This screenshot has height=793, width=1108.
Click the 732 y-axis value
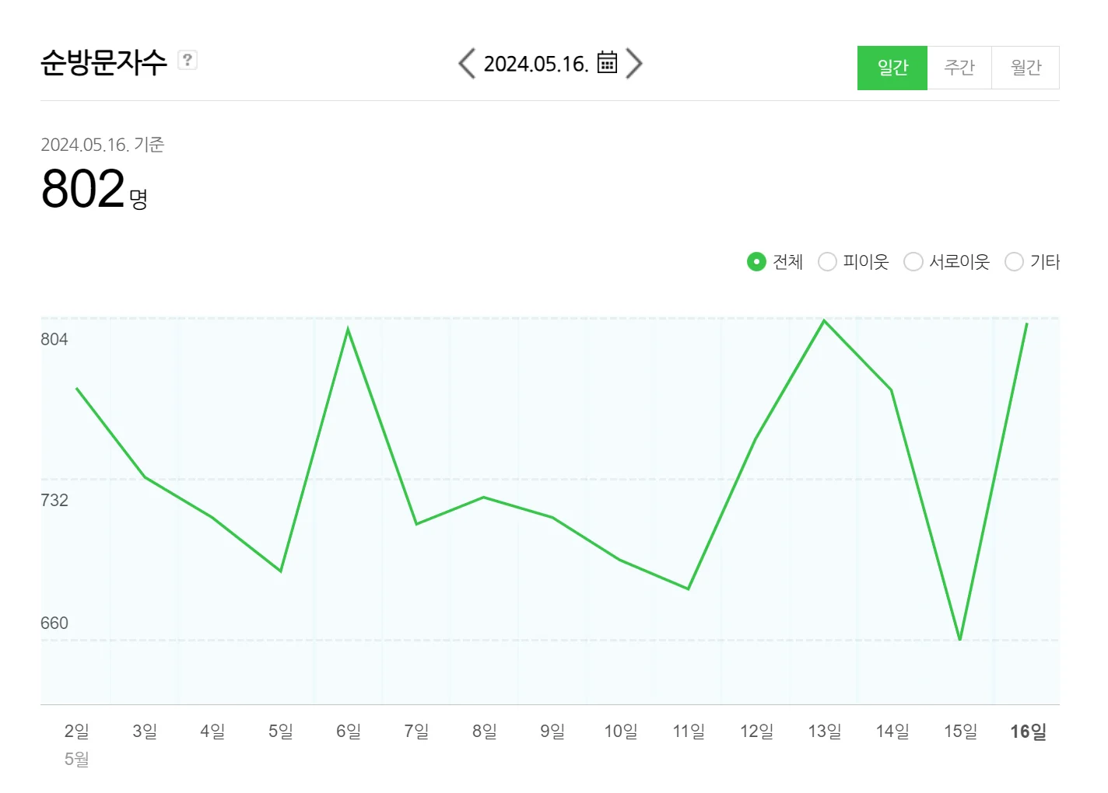[54, 500]
